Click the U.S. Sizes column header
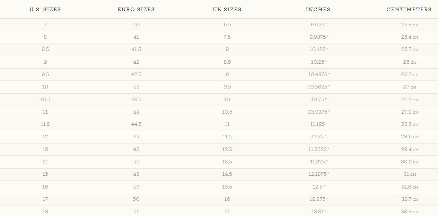The width and height of the screenshot is (438, 216). [45, 10]
